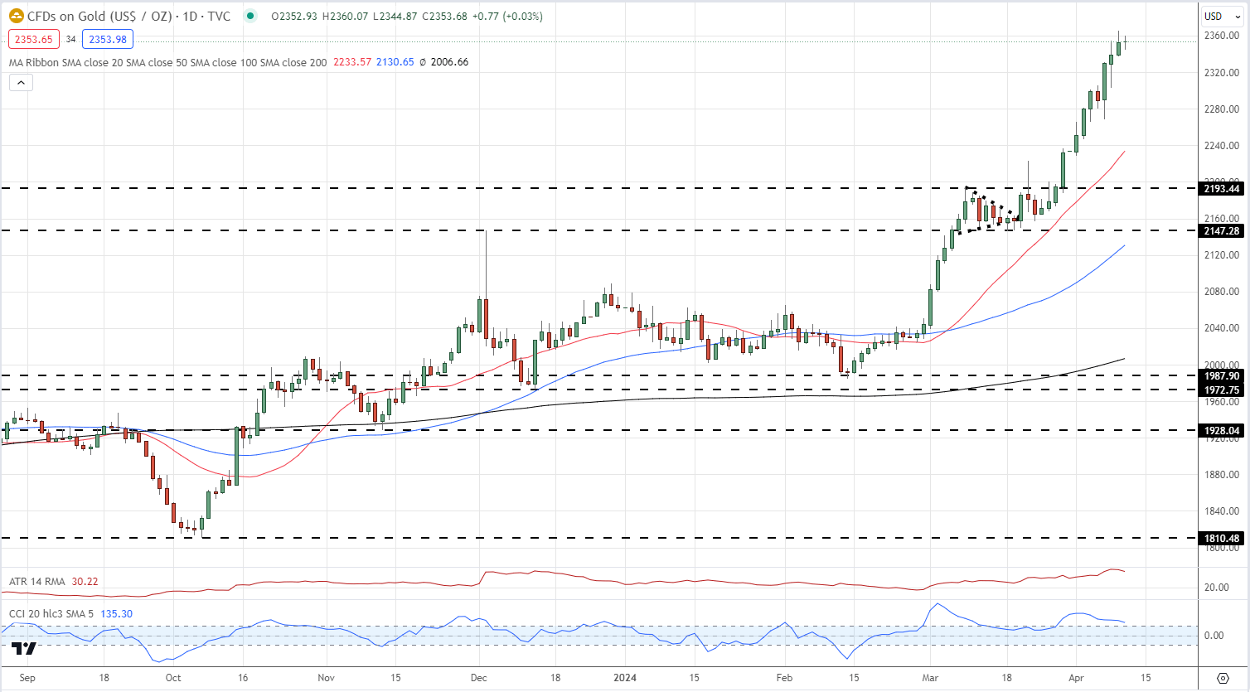Viewport: 1250px width, 692px height.
Task: Click the blue buy price 2353.98 button
Action: [108, 39]
